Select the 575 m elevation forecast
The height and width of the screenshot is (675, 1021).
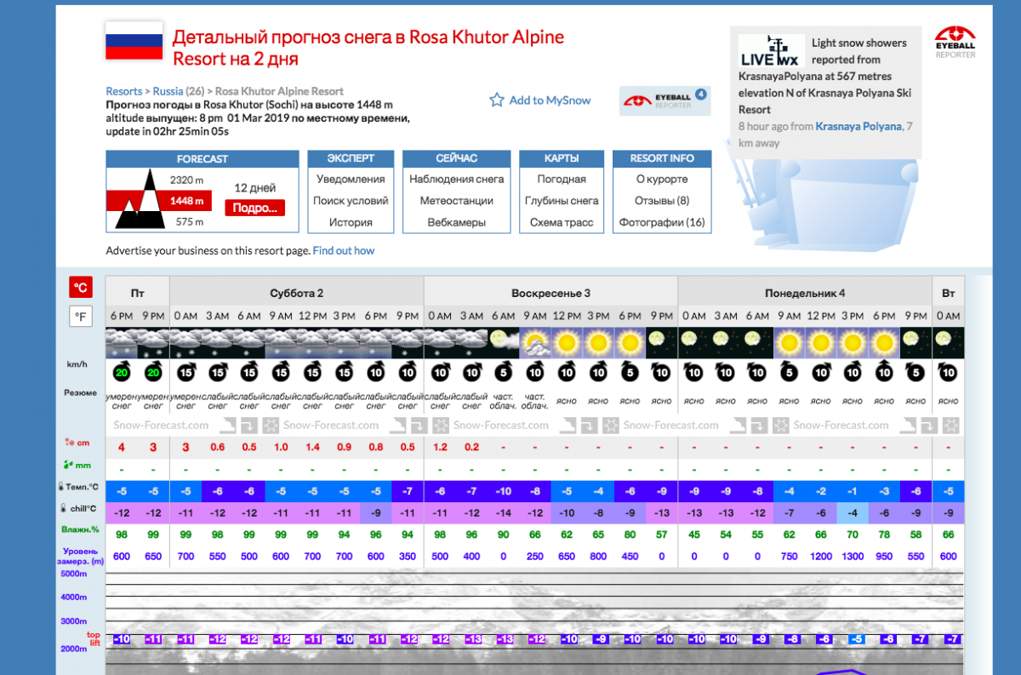[189, 221]
